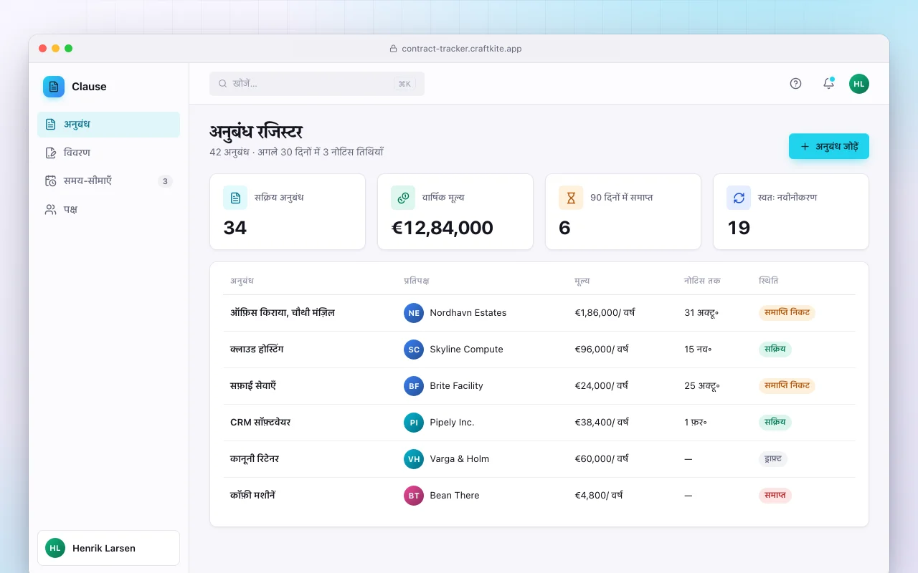Image resolution: width=918 pixels, height=573 pixels.
Task: Sort by the मूल्य column header
Action: point(582,281)
